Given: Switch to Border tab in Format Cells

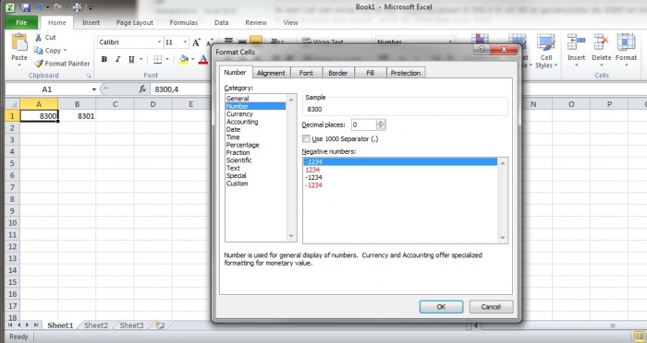Looking at the screenshot, I should click(338, 73).
